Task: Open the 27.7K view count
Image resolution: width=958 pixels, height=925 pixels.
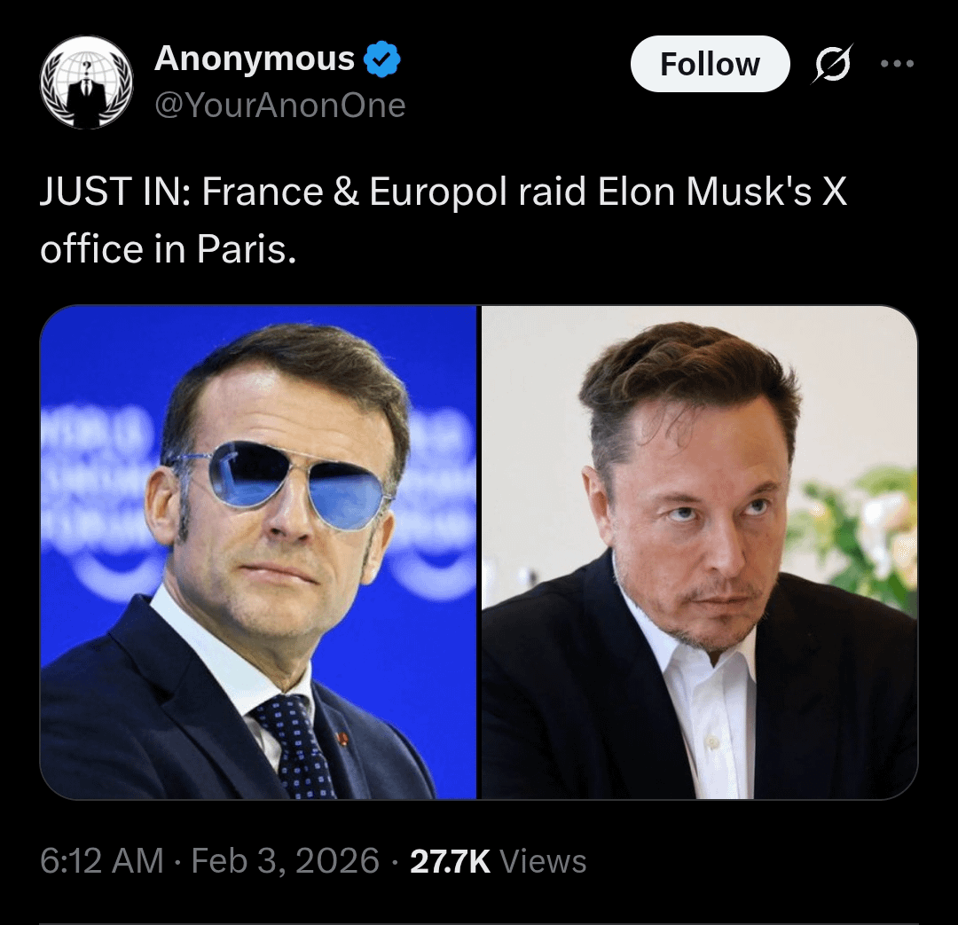Action: click(450, 861)
